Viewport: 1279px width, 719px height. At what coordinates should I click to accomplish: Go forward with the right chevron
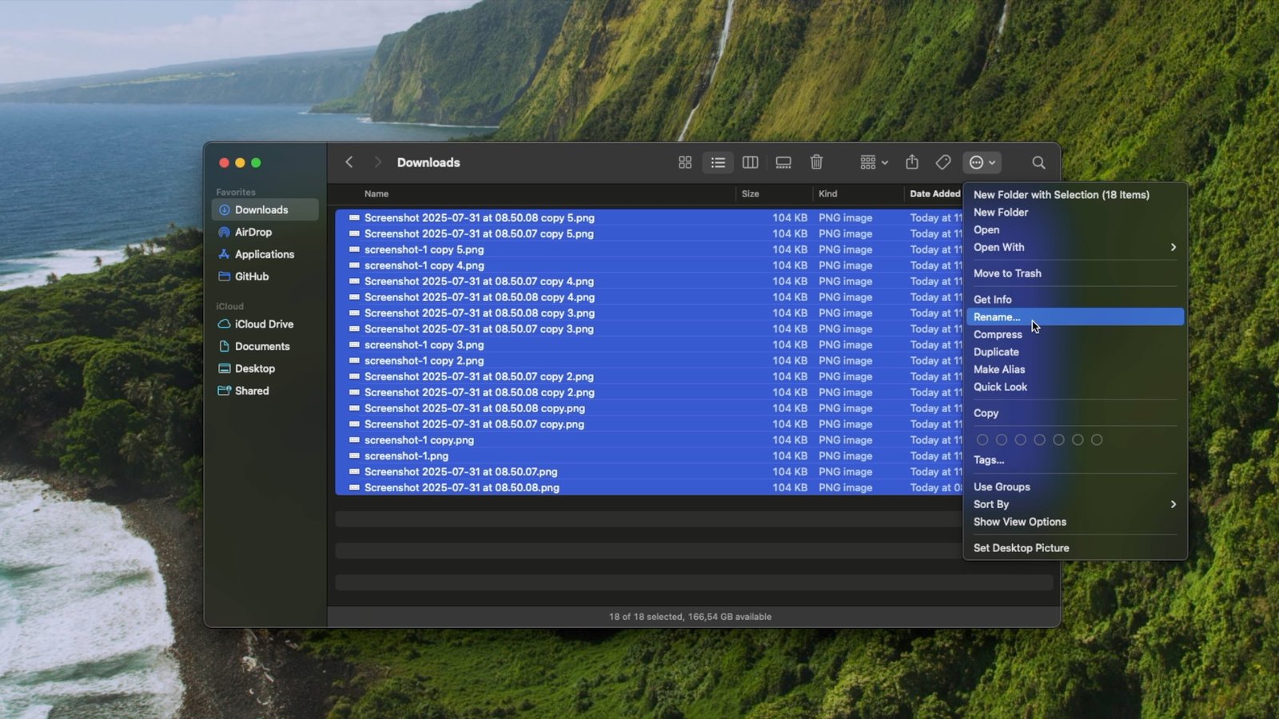(x=377, y=162)
